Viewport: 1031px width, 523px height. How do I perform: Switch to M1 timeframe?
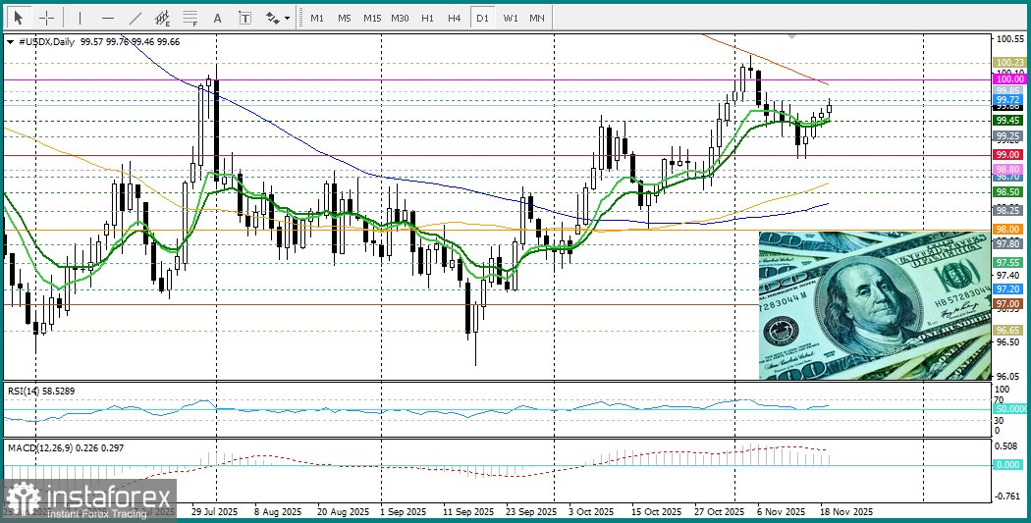tap(316, 18)
